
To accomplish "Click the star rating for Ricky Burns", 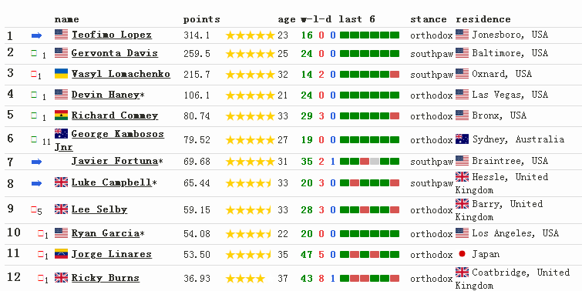I will pos(245,279).
